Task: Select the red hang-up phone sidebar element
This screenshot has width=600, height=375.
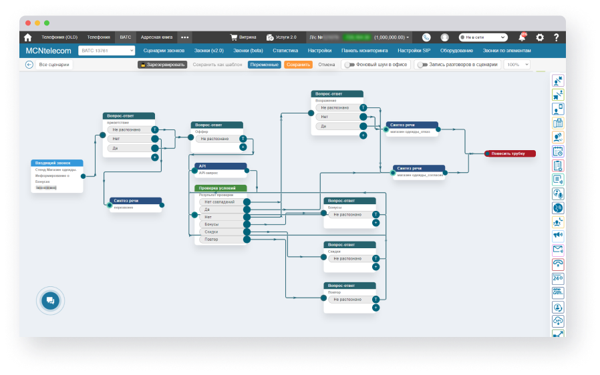Action: pyautogui.click(x=558, y=264)
